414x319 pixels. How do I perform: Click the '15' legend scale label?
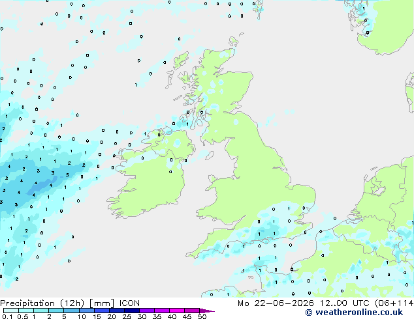(97, 316)
